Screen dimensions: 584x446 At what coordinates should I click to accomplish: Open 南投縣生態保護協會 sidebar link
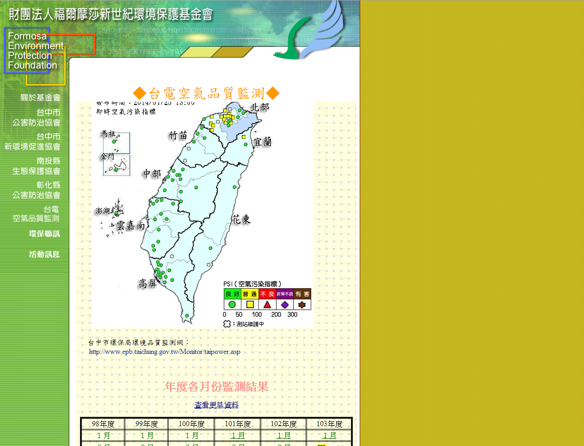[x=37, y=166]
